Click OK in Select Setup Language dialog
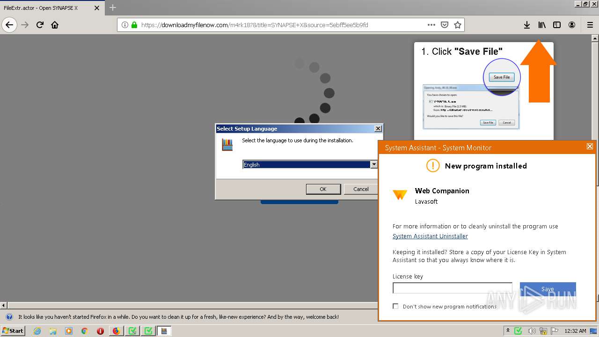599x337 pixels. coord(323,189)
